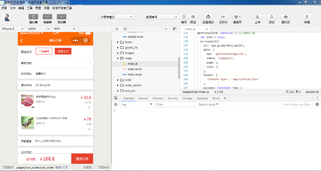Screen dimensions: 321x171
Task: Click the console Filter input field
Action: coord(176,105)
